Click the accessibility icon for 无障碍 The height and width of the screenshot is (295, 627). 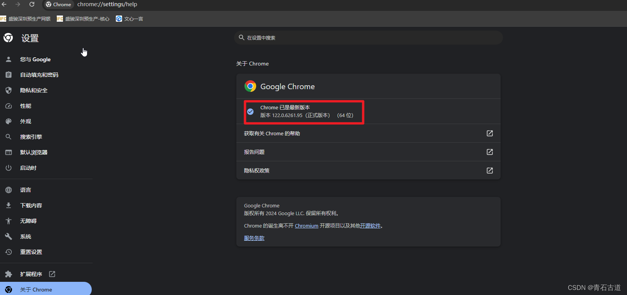pyautogui.click(x=9, y=221)
